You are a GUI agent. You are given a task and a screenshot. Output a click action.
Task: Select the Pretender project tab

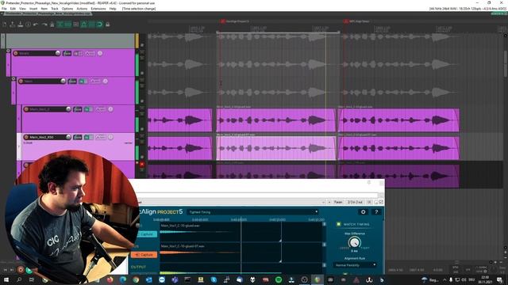pos(47,14)
